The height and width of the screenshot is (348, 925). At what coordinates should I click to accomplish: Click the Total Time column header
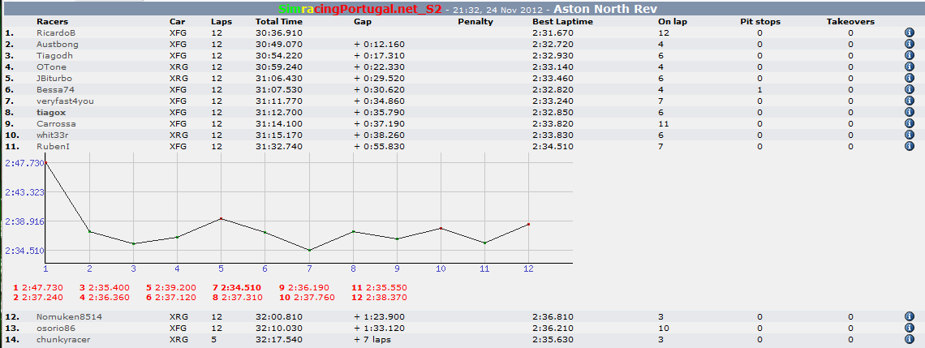[278, 22]
